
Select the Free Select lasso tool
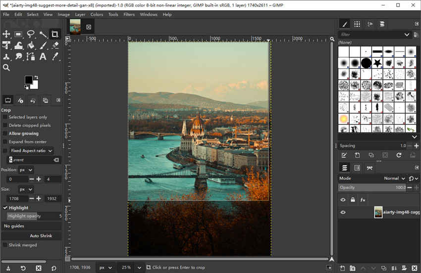pos(31,34)
